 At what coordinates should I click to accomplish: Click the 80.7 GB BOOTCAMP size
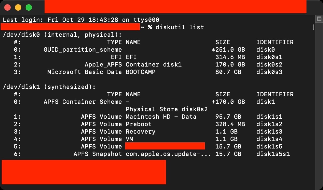(228, 72)
